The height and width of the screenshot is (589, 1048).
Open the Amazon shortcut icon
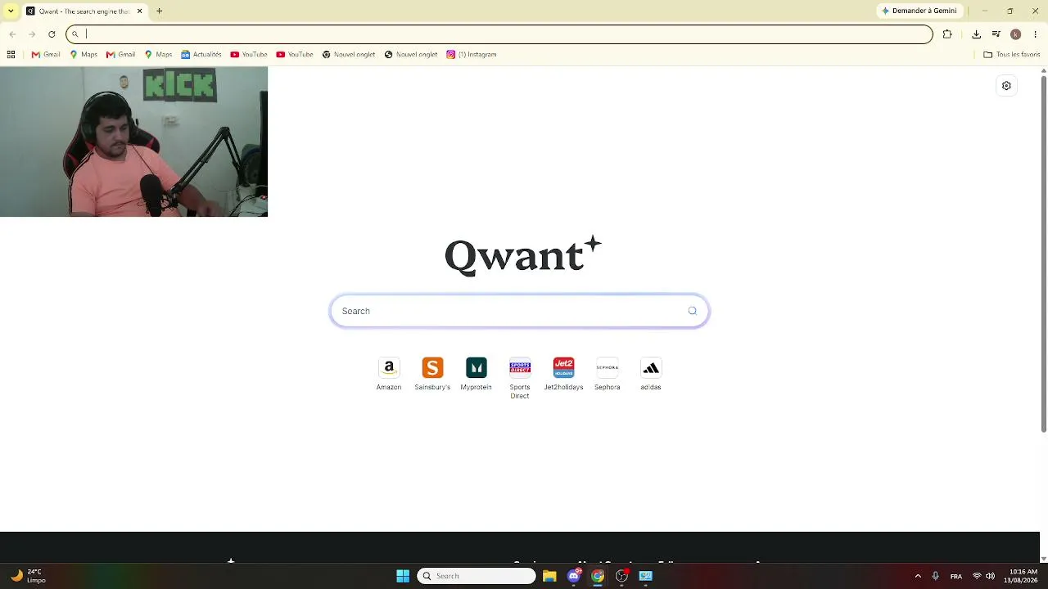389,367
